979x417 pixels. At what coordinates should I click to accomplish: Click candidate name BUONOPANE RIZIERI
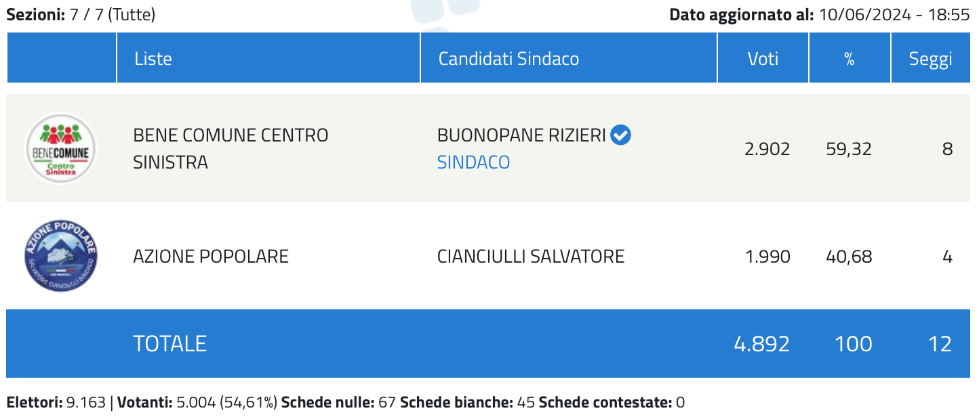pos(521,135)
